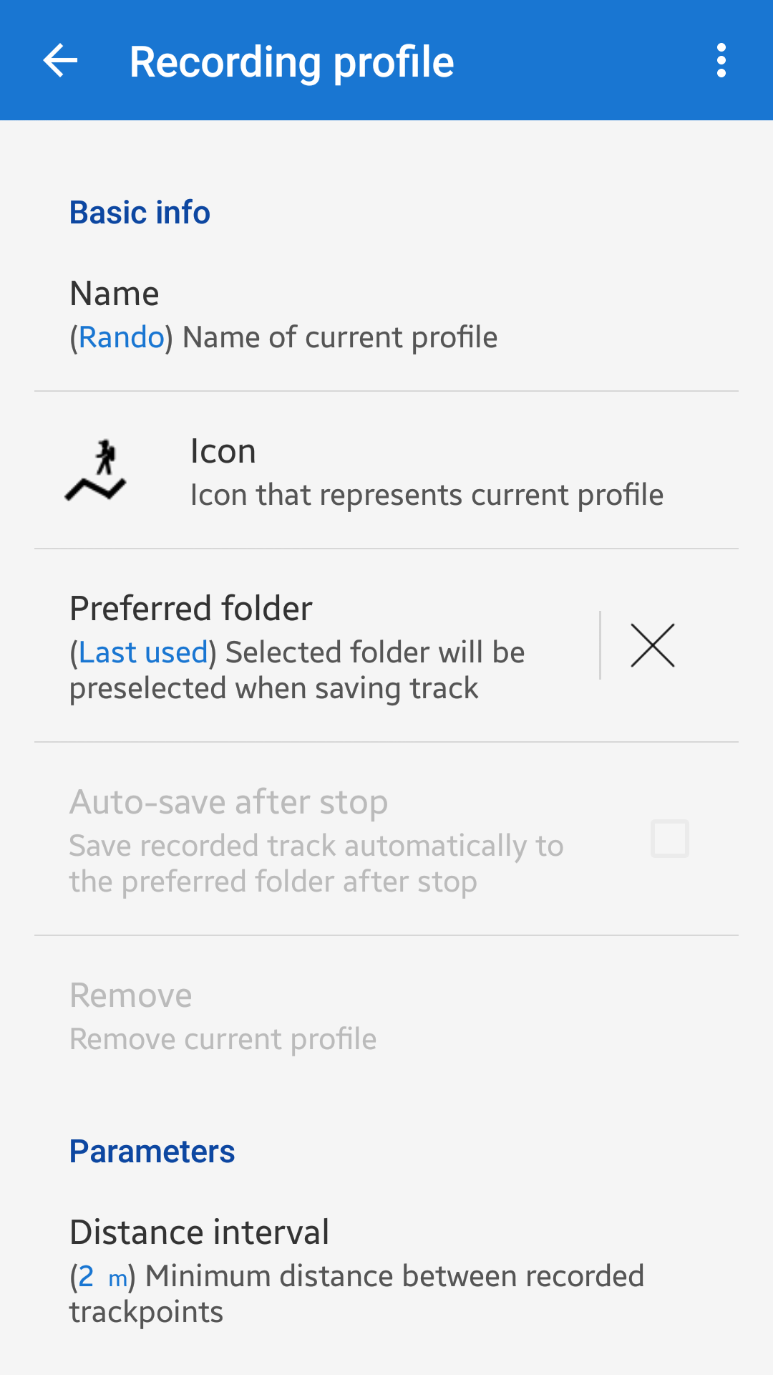
Task: Tap the blue "Rando" profile name
Action: [x=121, y=337]
